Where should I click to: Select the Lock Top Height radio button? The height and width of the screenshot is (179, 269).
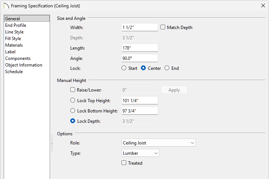tap(73, 100)
